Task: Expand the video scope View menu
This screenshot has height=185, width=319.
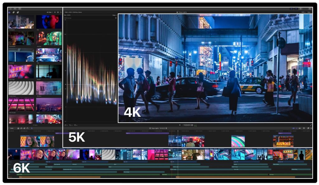Action: tap(114, 15)
